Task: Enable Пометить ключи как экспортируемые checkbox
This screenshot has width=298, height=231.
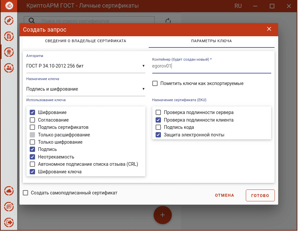Action: pos(155,83)
